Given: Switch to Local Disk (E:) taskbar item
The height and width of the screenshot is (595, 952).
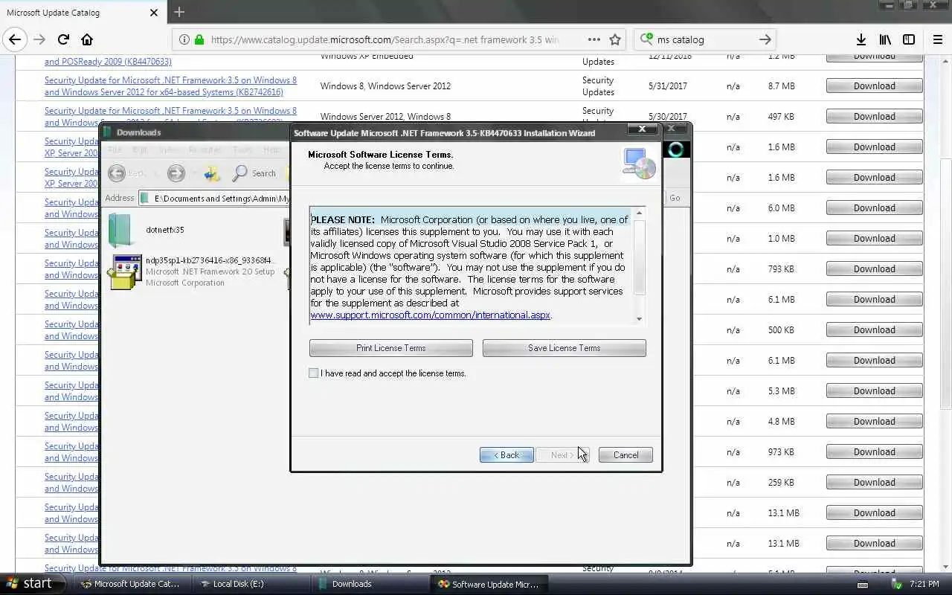Looking at the screenshot, I should 251,584.
